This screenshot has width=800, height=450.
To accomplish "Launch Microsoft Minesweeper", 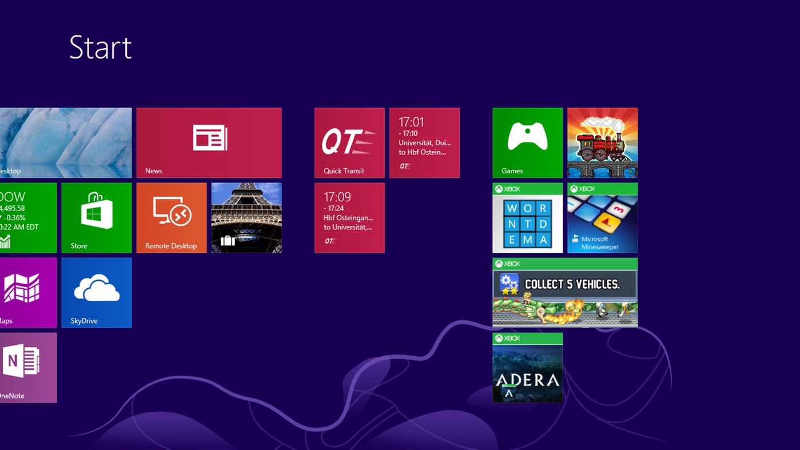I will pos(602,217).
